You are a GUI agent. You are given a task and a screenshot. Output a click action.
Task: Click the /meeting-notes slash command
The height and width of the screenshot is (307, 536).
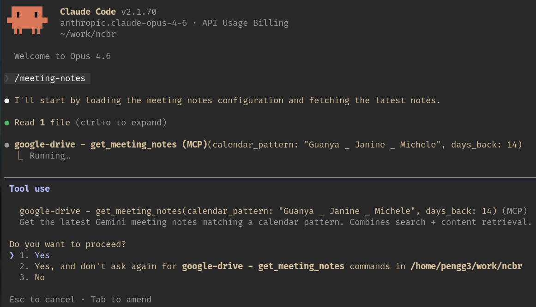(x=50, y=78)
